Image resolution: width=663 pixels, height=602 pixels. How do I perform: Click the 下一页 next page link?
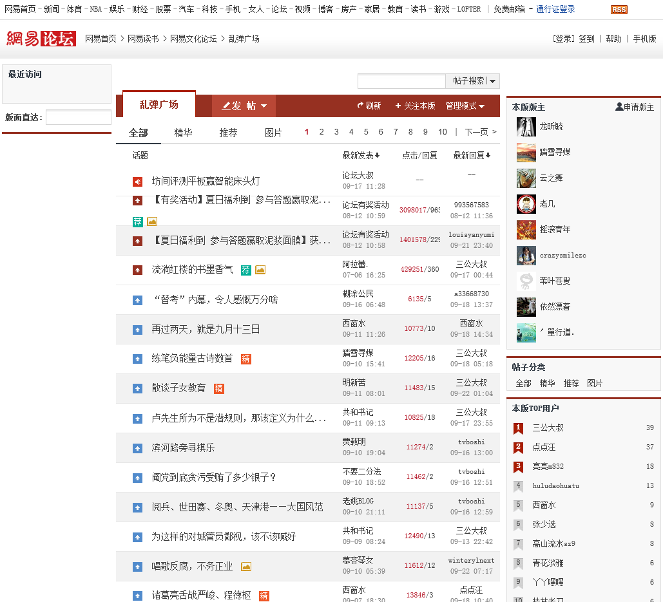click(481, 132)
